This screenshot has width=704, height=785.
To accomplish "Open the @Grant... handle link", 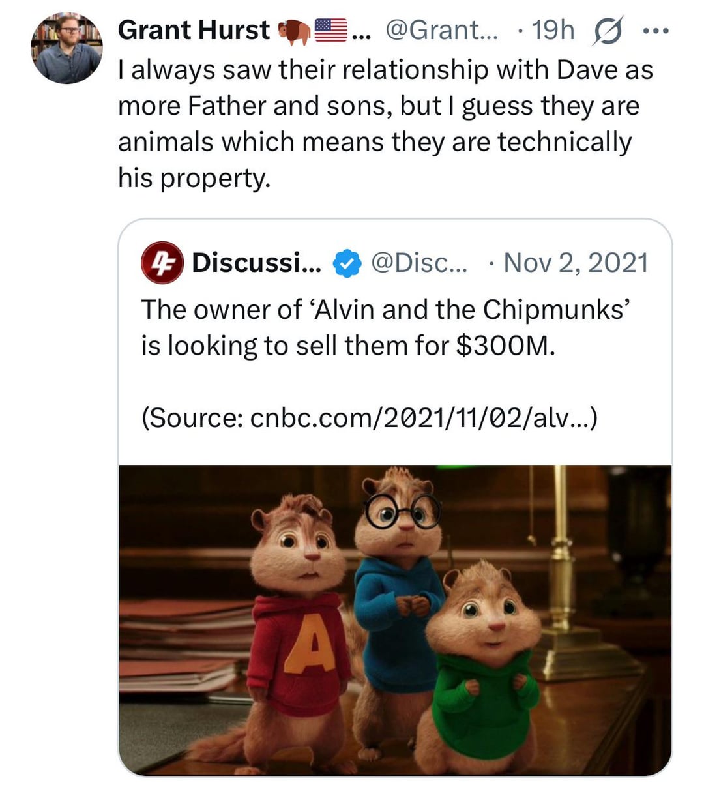I will [442, 30].
